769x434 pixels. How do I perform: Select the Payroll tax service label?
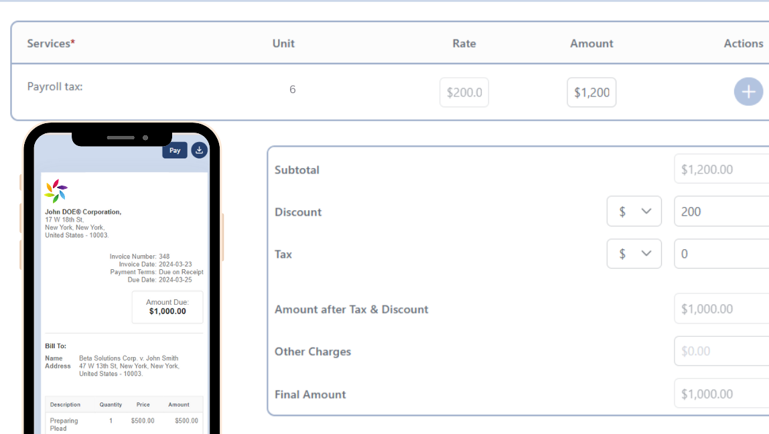click(x=54, y=86)
